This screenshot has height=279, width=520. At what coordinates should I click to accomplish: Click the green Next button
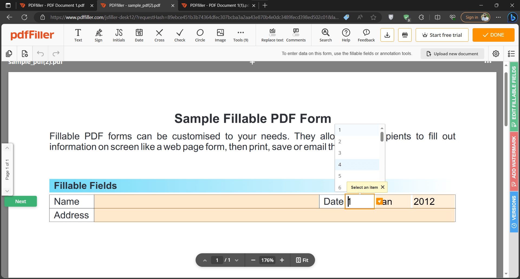[x=20, y=201]
